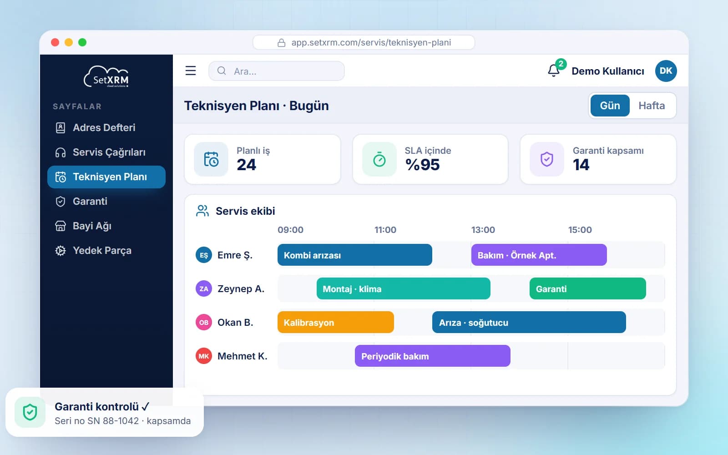Open the Arıza · soğutucu task
728x455 pixels.
coord(529,322)
